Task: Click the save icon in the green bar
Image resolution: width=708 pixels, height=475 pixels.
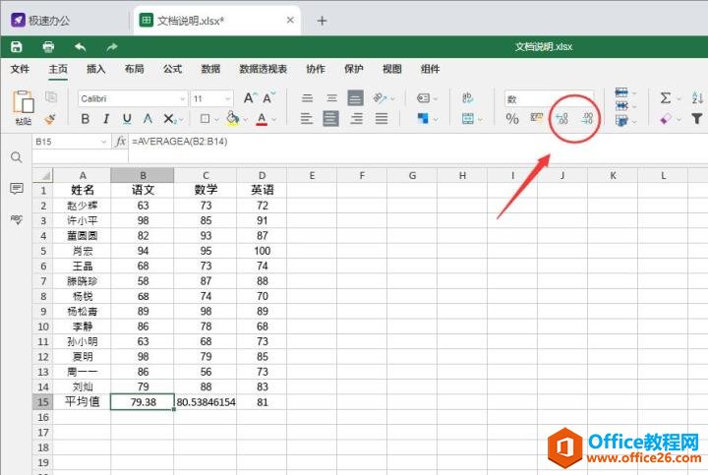Action: (17, 46)
